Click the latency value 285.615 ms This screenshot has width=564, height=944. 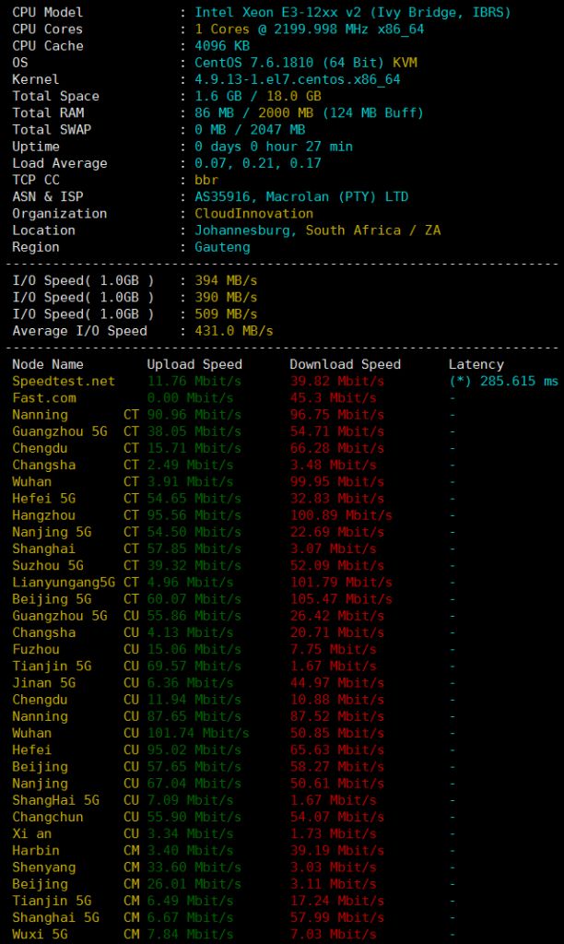pyautogui.click(x=519, y=382)
